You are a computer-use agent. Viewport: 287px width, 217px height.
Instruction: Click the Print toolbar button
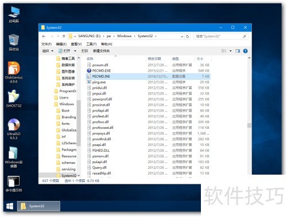click(x=84, y=51)
